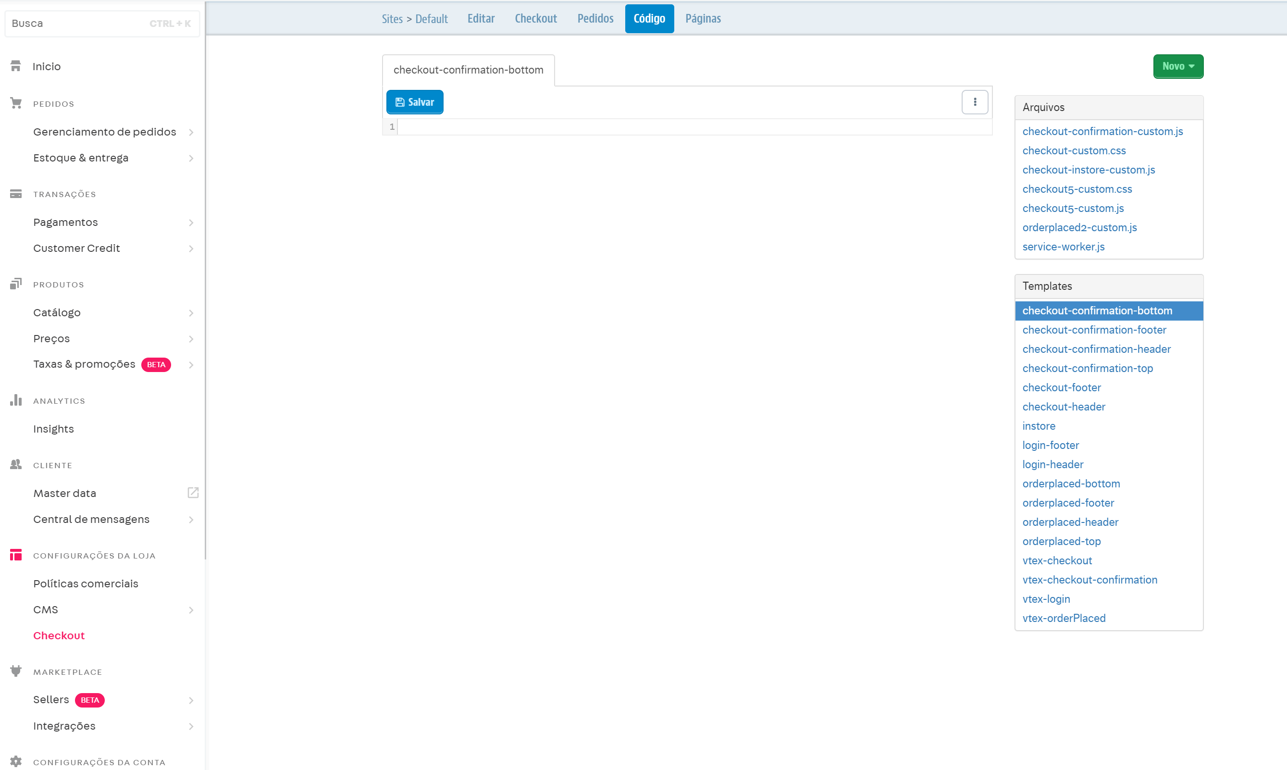The width and height of the screenshot is (1287, 770).
Task: Open the checkout-custom.css file
Action: (x=1074, y=150)
